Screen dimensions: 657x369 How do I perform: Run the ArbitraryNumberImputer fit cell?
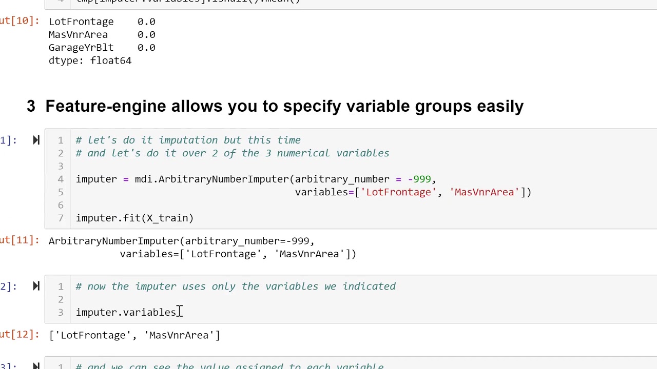point(36,140)
